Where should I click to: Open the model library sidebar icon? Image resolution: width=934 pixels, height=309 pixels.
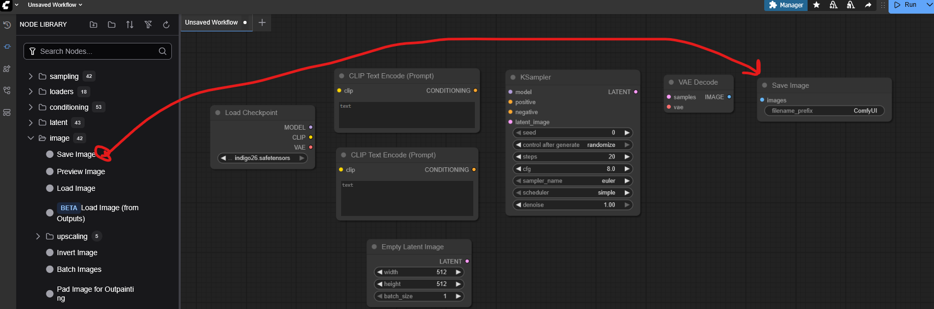coord(7,68)
